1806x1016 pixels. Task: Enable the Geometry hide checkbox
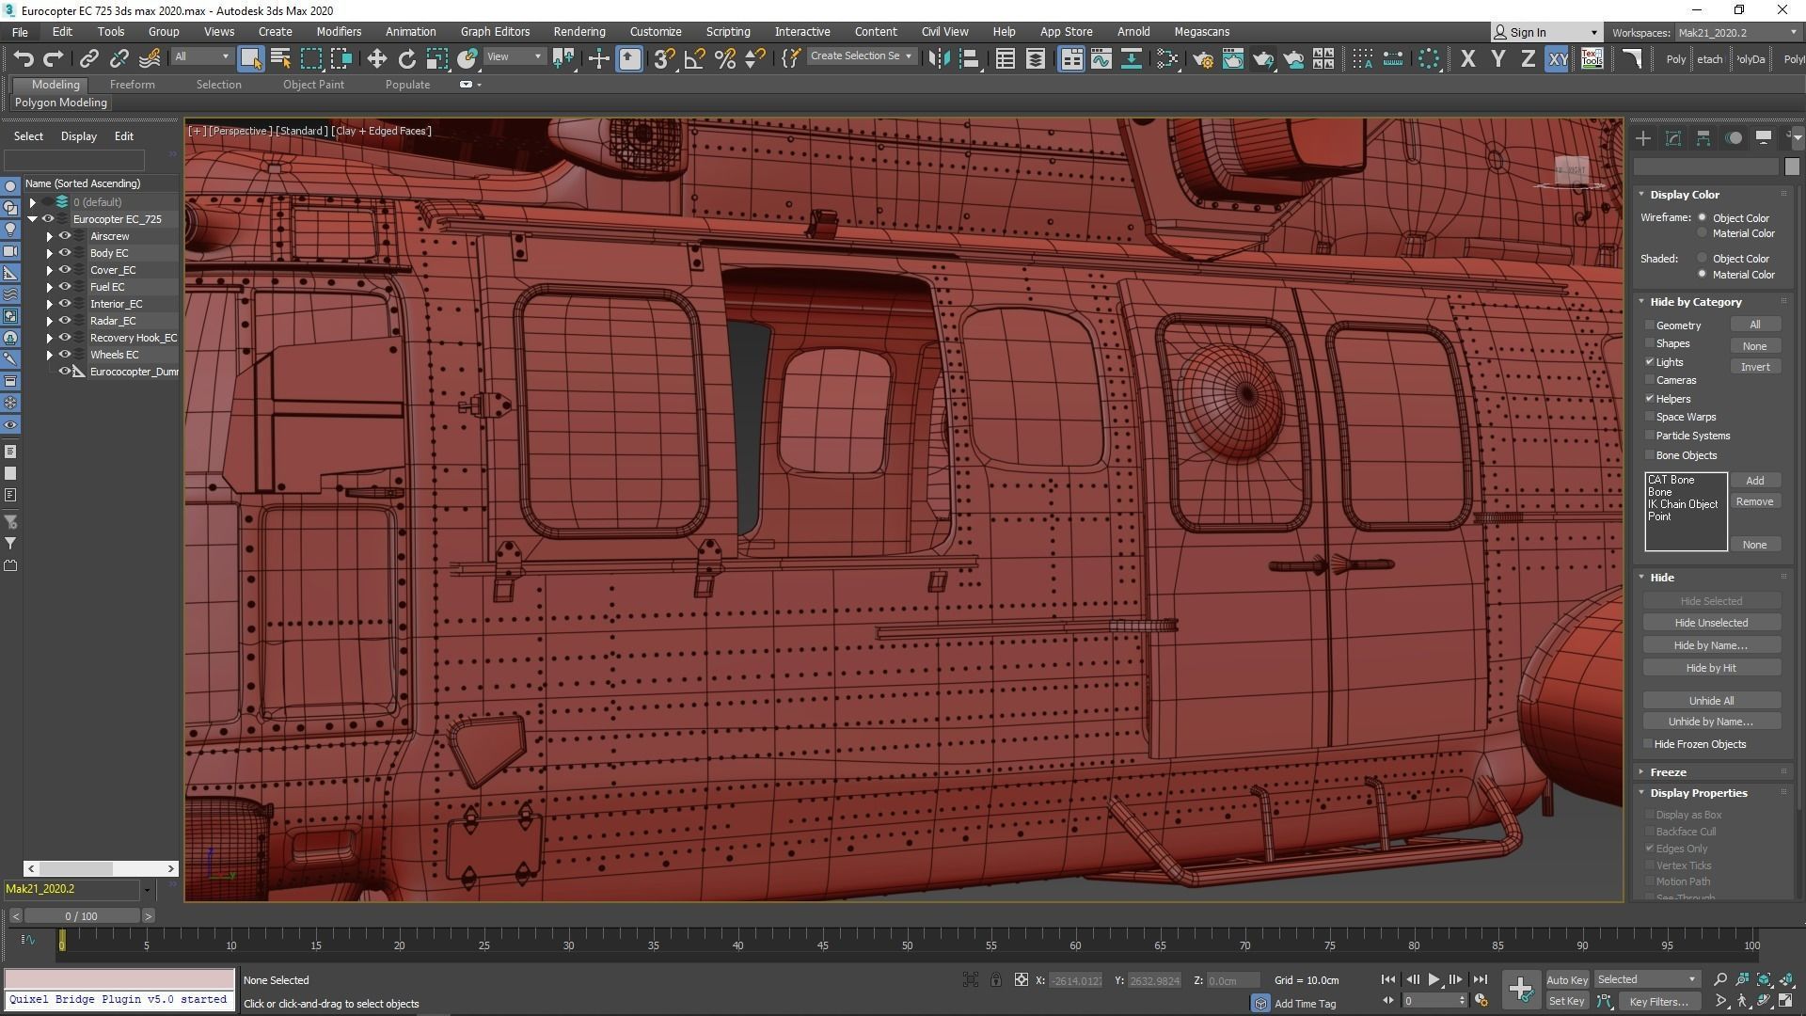(x=1650, y=325)
